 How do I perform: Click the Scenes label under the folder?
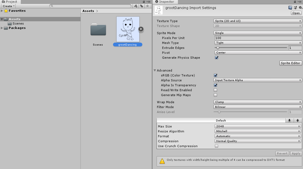[x=98, y=45]
